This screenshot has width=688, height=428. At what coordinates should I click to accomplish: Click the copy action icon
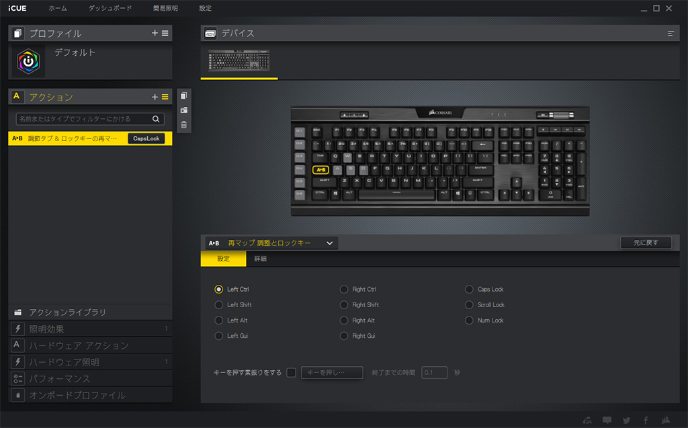[184, 95]
